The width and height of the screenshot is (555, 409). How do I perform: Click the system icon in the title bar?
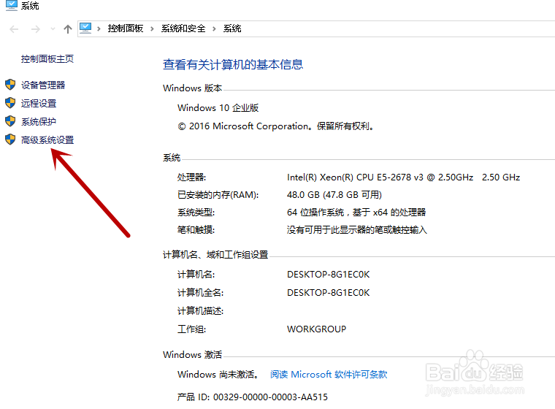(12, 5)
